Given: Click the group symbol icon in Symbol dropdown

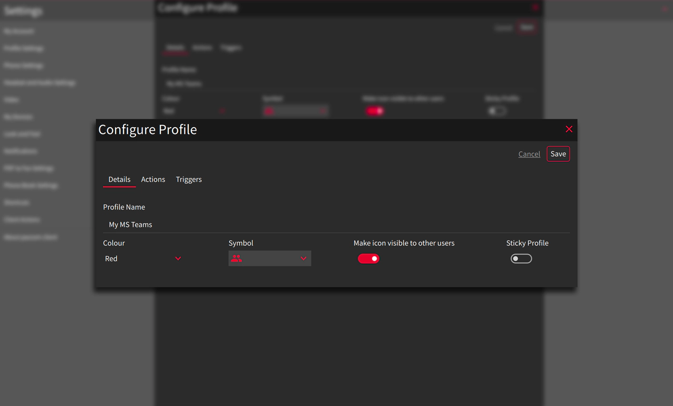Looking at the screenshot, I should tap(236, 258).
